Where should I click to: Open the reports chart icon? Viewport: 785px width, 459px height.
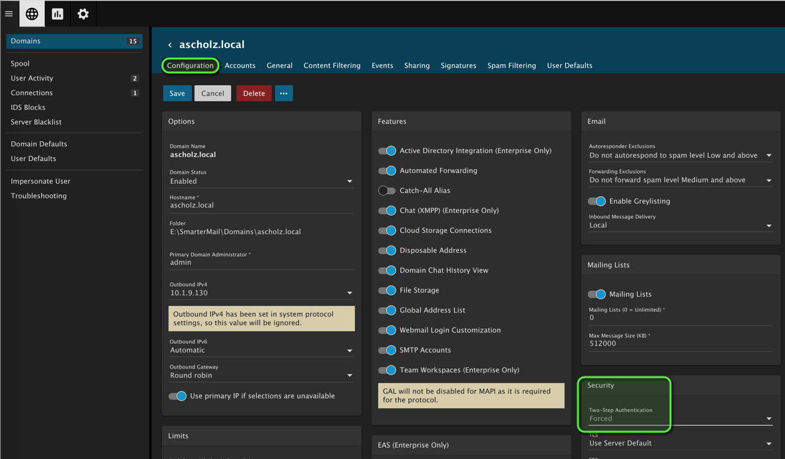pos(57,14)
